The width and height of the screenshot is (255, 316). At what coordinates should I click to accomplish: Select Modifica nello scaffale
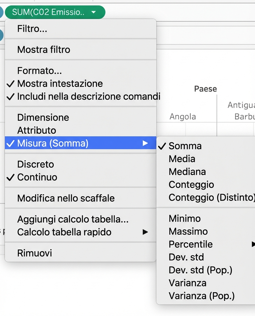click(x=65, y=198)
